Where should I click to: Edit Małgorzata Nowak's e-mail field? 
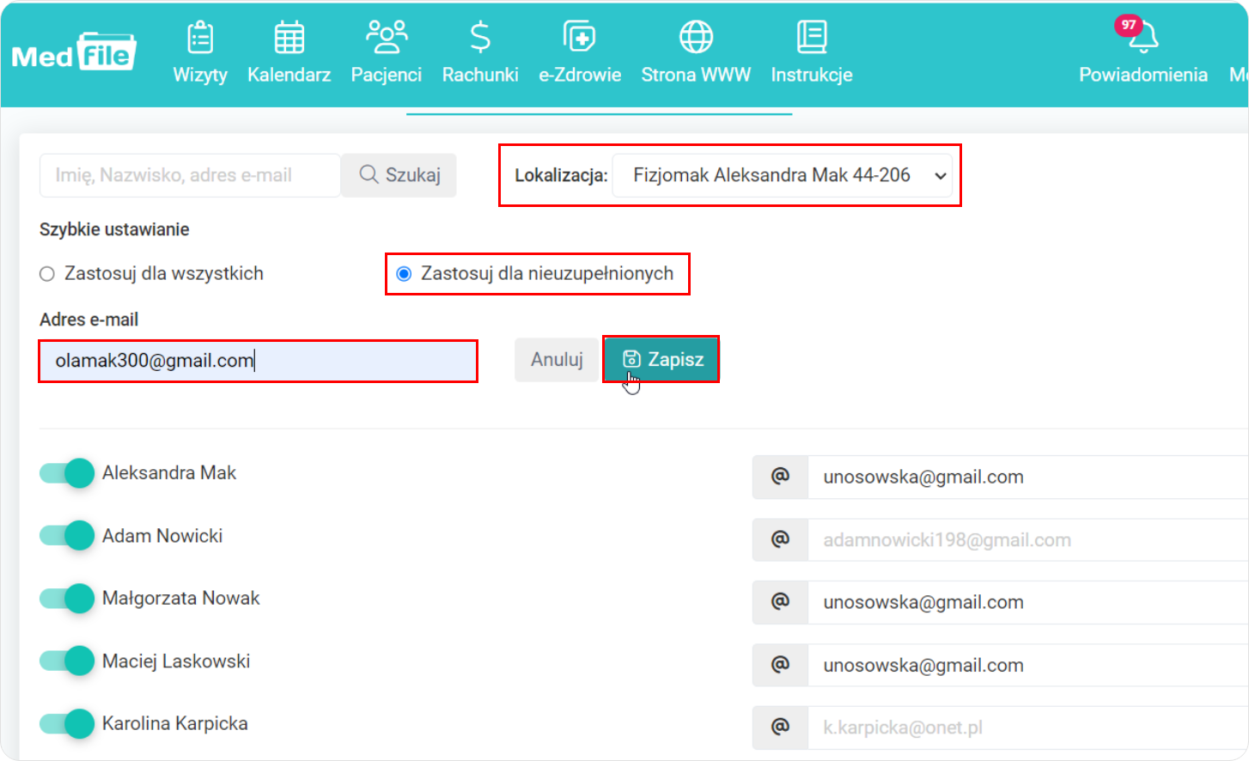(1028, 602)
